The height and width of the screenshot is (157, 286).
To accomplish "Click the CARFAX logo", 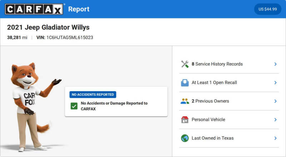I will pos(34,9).
